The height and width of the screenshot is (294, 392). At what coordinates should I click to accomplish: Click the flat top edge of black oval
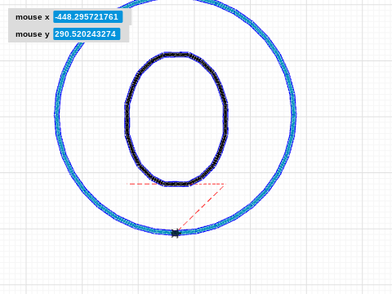point(176,55)
